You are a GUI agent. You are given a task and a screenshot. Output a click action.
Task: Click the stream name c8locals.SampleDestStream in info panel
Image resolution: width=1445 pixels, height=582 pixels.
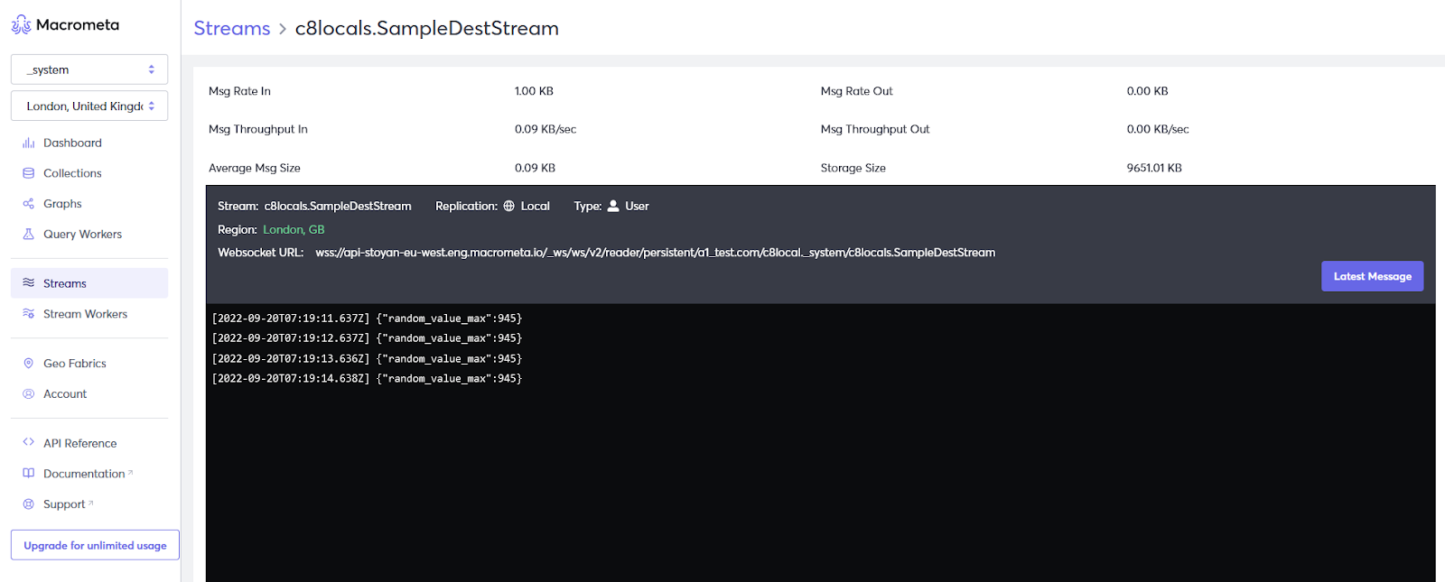tap(338, 206)
